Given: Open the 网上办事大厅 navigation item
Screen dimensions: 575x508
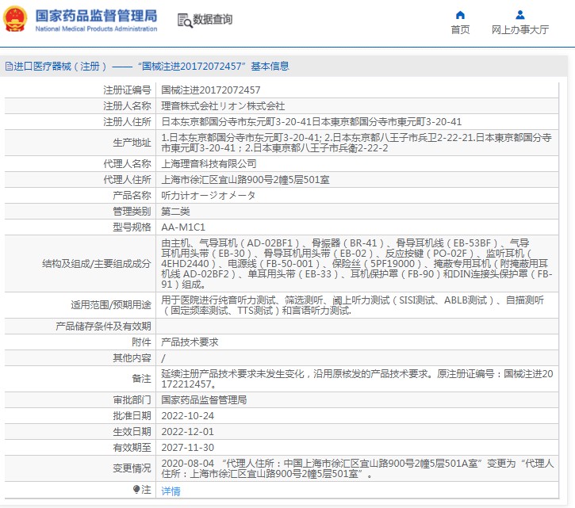Looking at the screenshot, I should coord(519,30).
